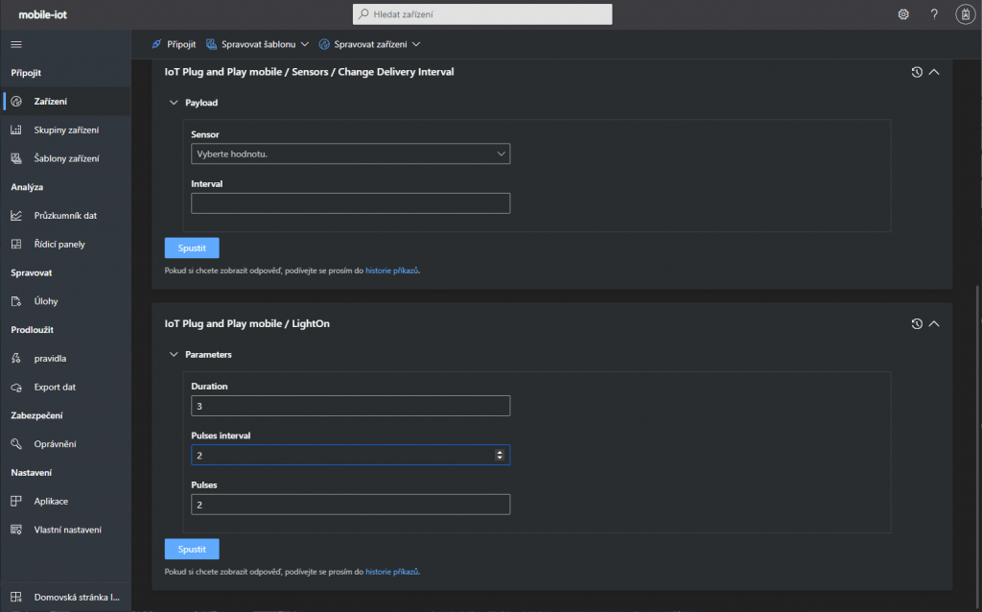Click Spustit button under LightOn parameters

(192, 549)
